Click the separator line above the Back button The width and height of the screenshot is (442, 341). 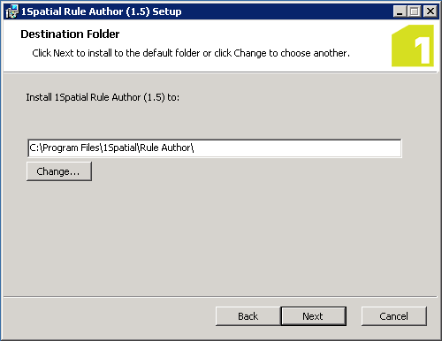point(220,296)
